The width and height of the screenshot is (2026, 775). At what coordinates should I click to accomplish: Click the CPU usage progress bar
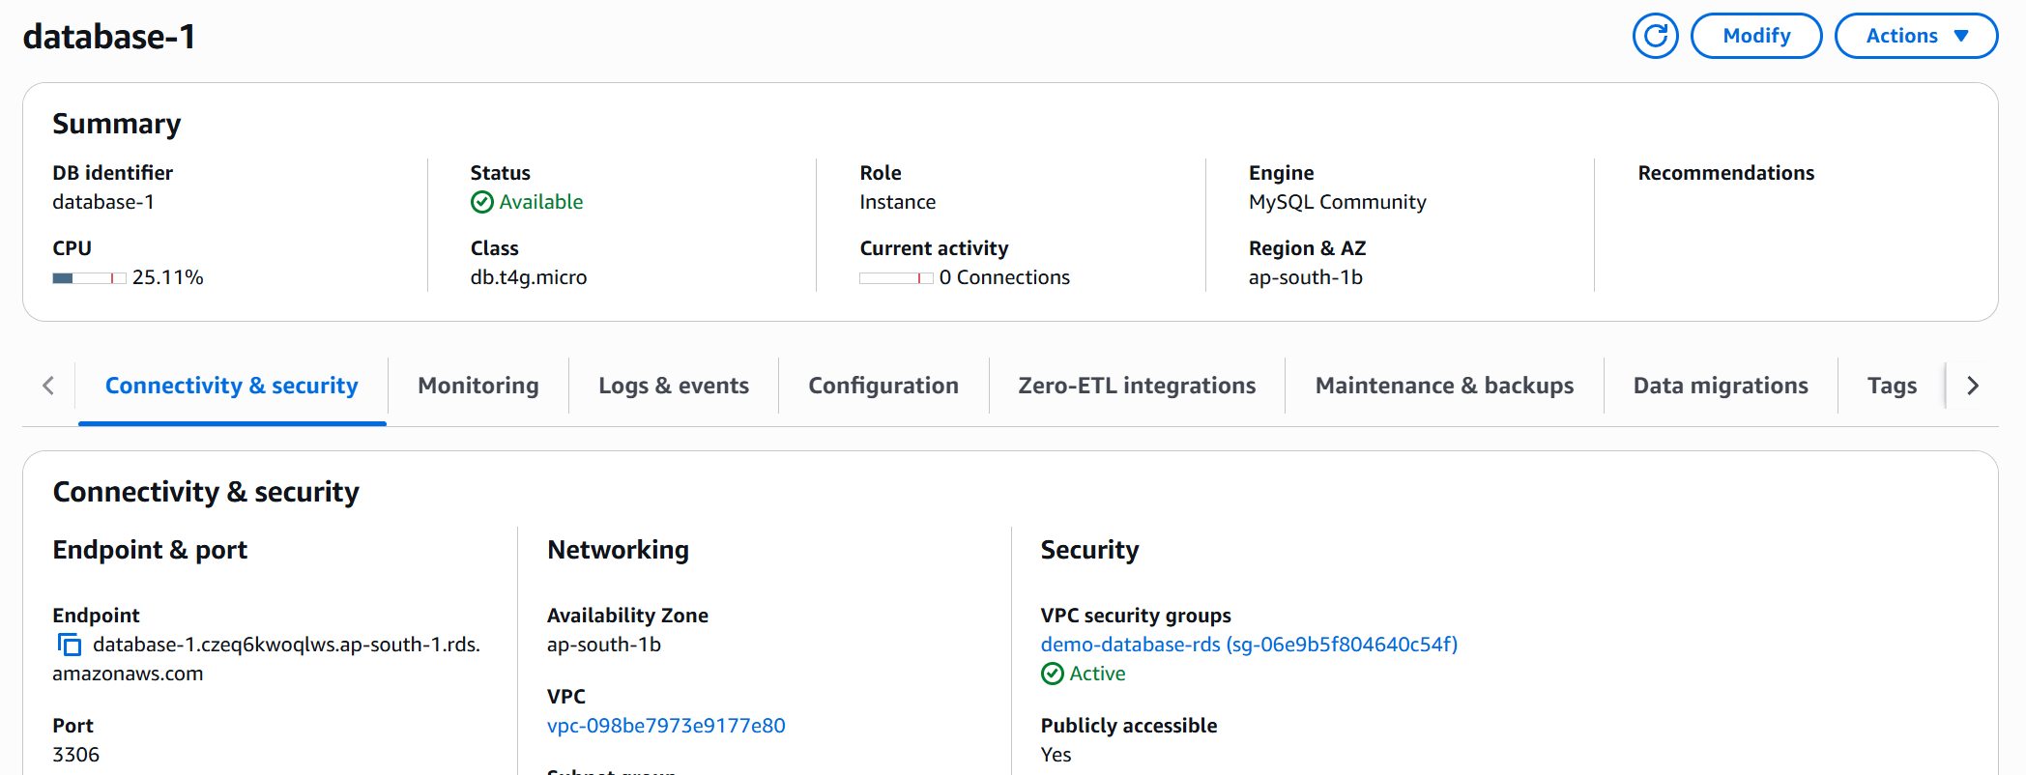(89, 278)
